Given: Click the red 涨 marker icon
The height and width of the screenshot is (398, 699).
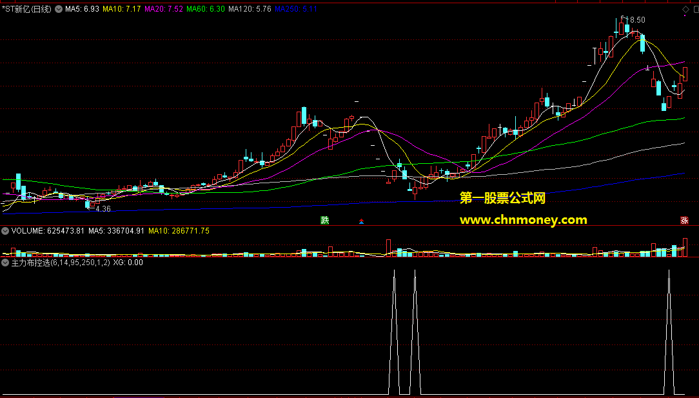Looking at the screenshot, I should (x=684, y=221).
